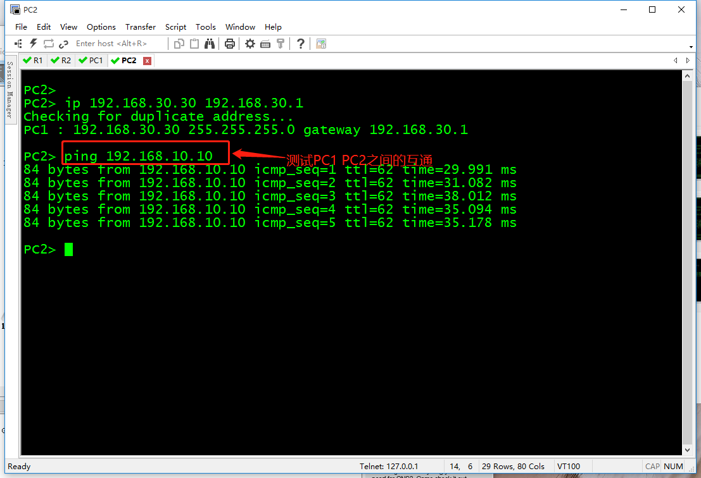
Task: Open the View menu
Action: click(68, 27)
